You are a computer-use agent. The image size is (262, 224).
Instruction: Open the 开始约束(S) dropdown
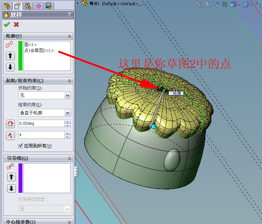coord(68,95)
